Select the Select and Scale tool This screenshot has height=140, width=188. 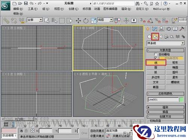tap(94, 21)
